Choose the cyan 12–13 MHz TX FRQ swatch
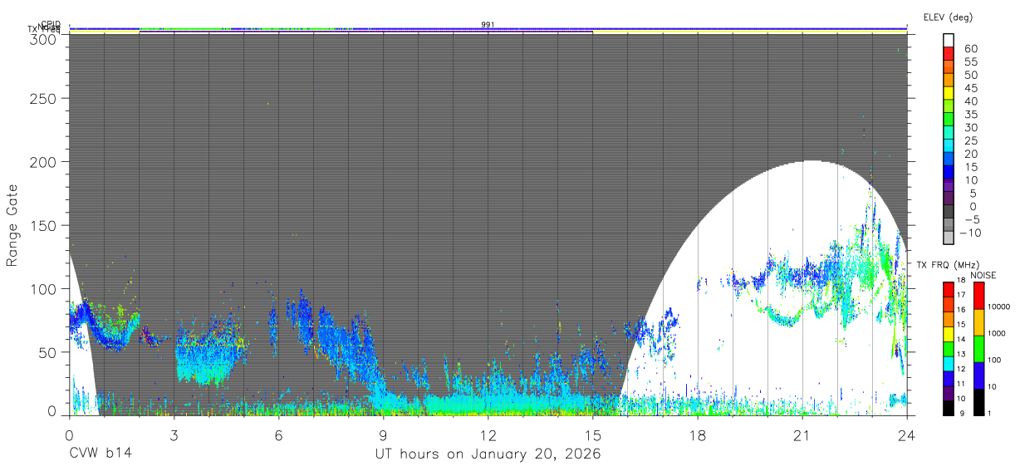Screen dimensions: 1020x471 pos(949,364)
